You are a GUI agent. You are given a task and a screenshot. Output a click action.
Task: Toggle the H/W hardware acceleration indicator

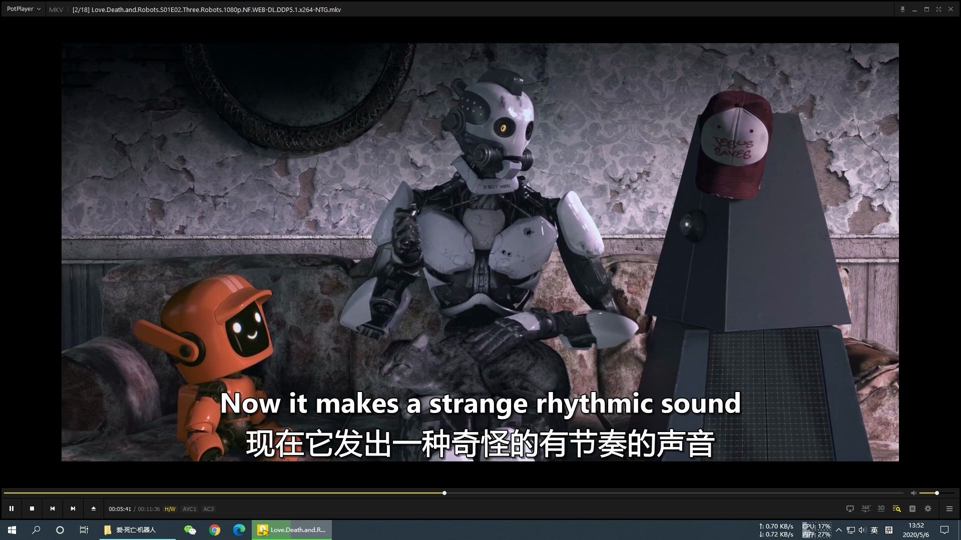(170, 509)
